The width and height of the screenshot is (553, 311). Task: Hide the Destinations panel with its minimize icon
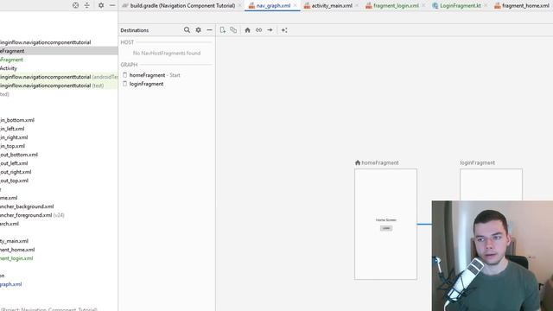tap(209, 30)
